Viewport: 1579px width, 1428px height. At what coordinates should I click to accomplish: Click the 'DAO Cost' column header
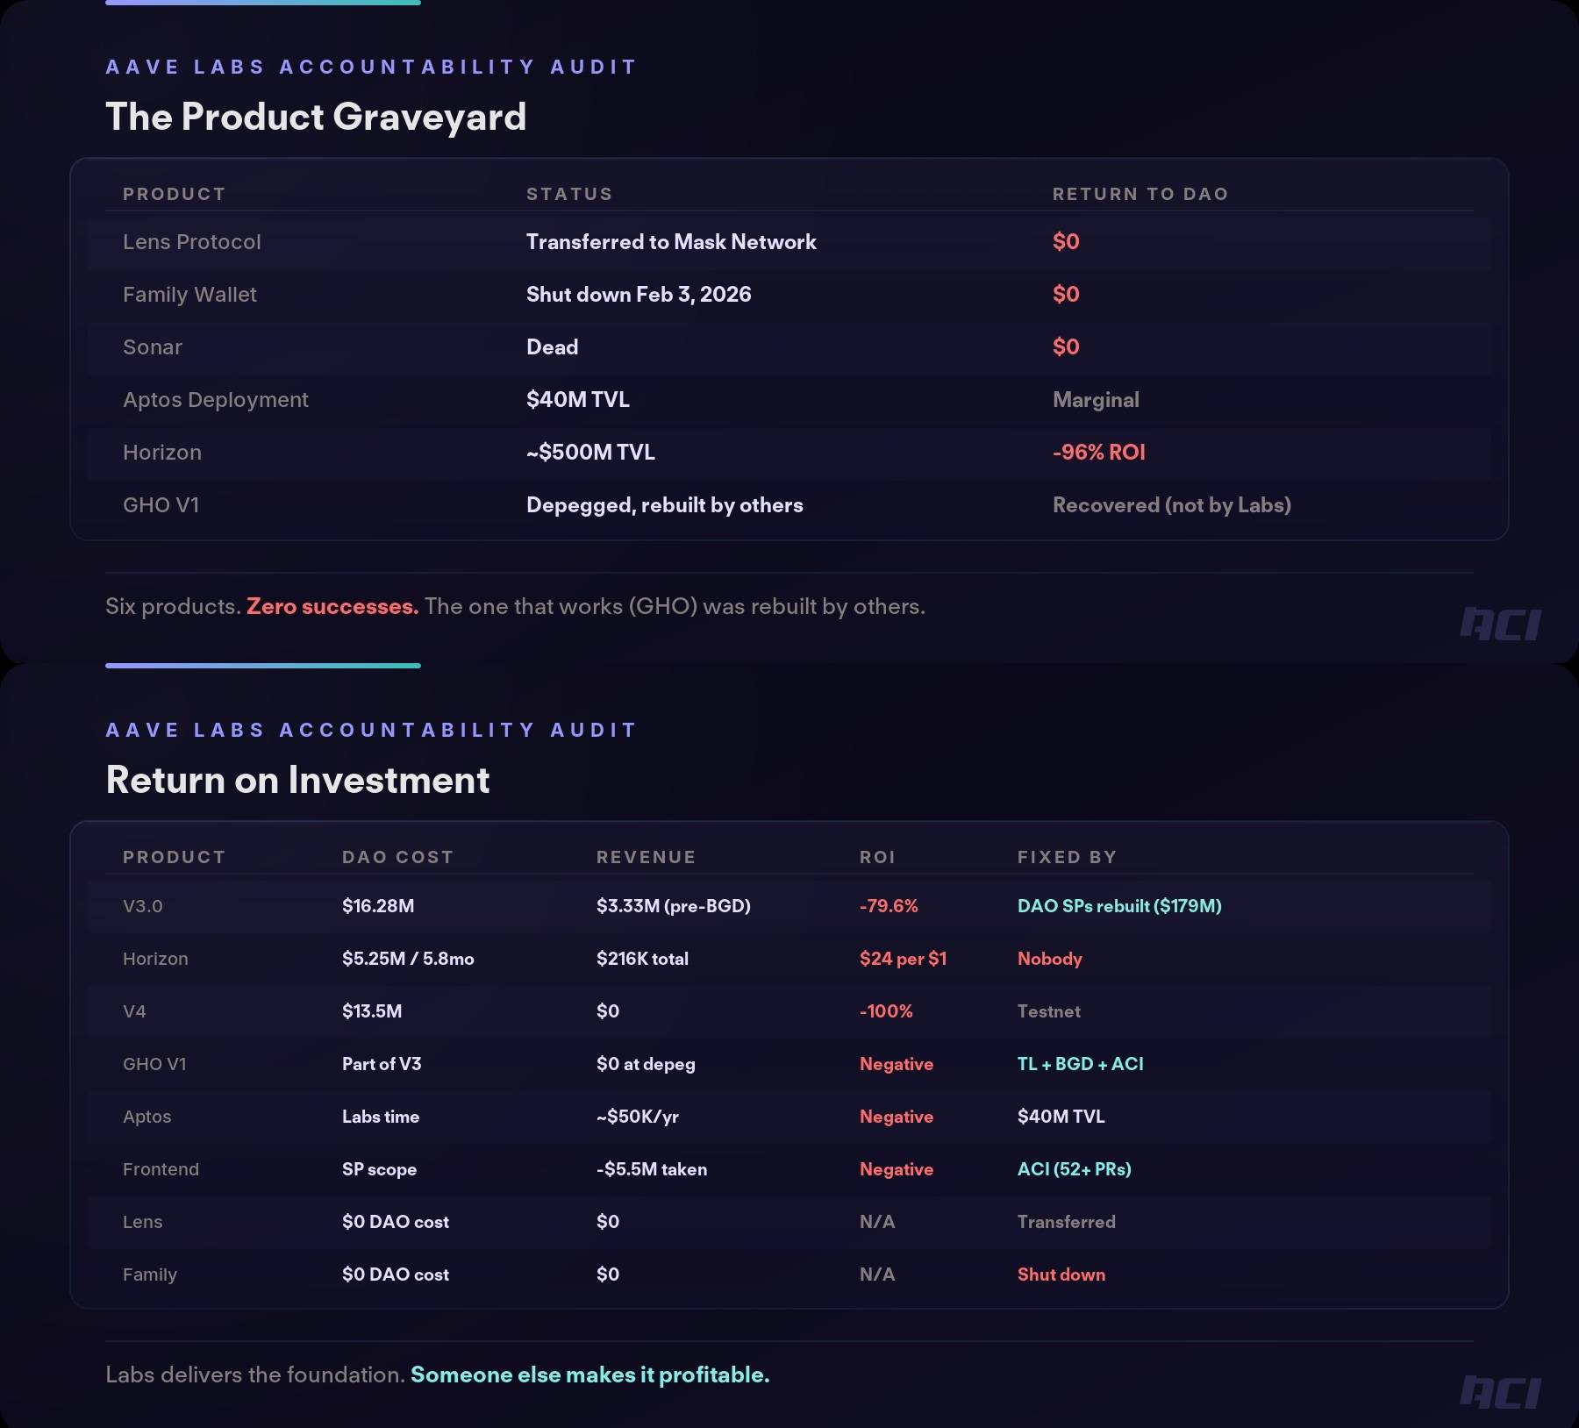point(397,857)
